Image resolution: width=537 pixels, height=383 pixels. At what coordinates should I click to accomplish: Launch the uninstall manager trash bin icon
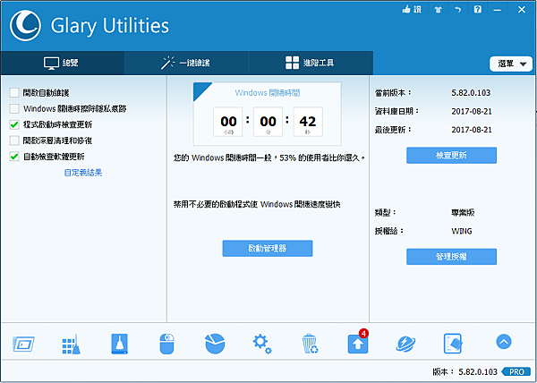(310, 344)
